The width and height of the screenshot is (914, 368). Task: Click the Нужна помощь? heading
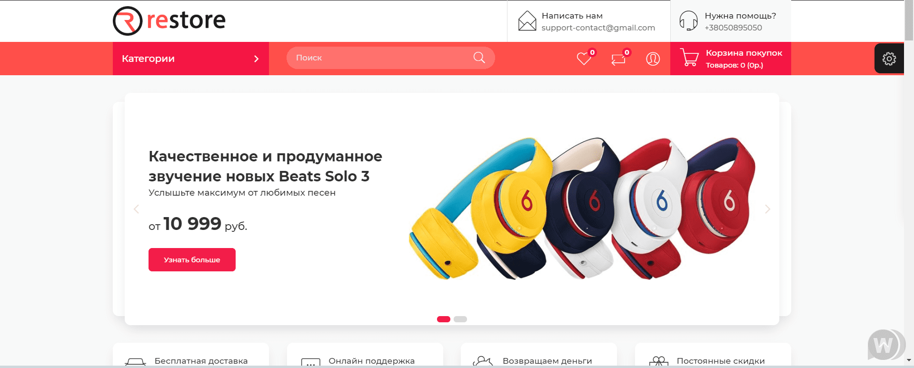click(x=740, y=16)
